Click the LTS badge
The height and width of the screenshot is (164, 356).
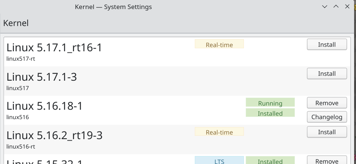(219, 160)
